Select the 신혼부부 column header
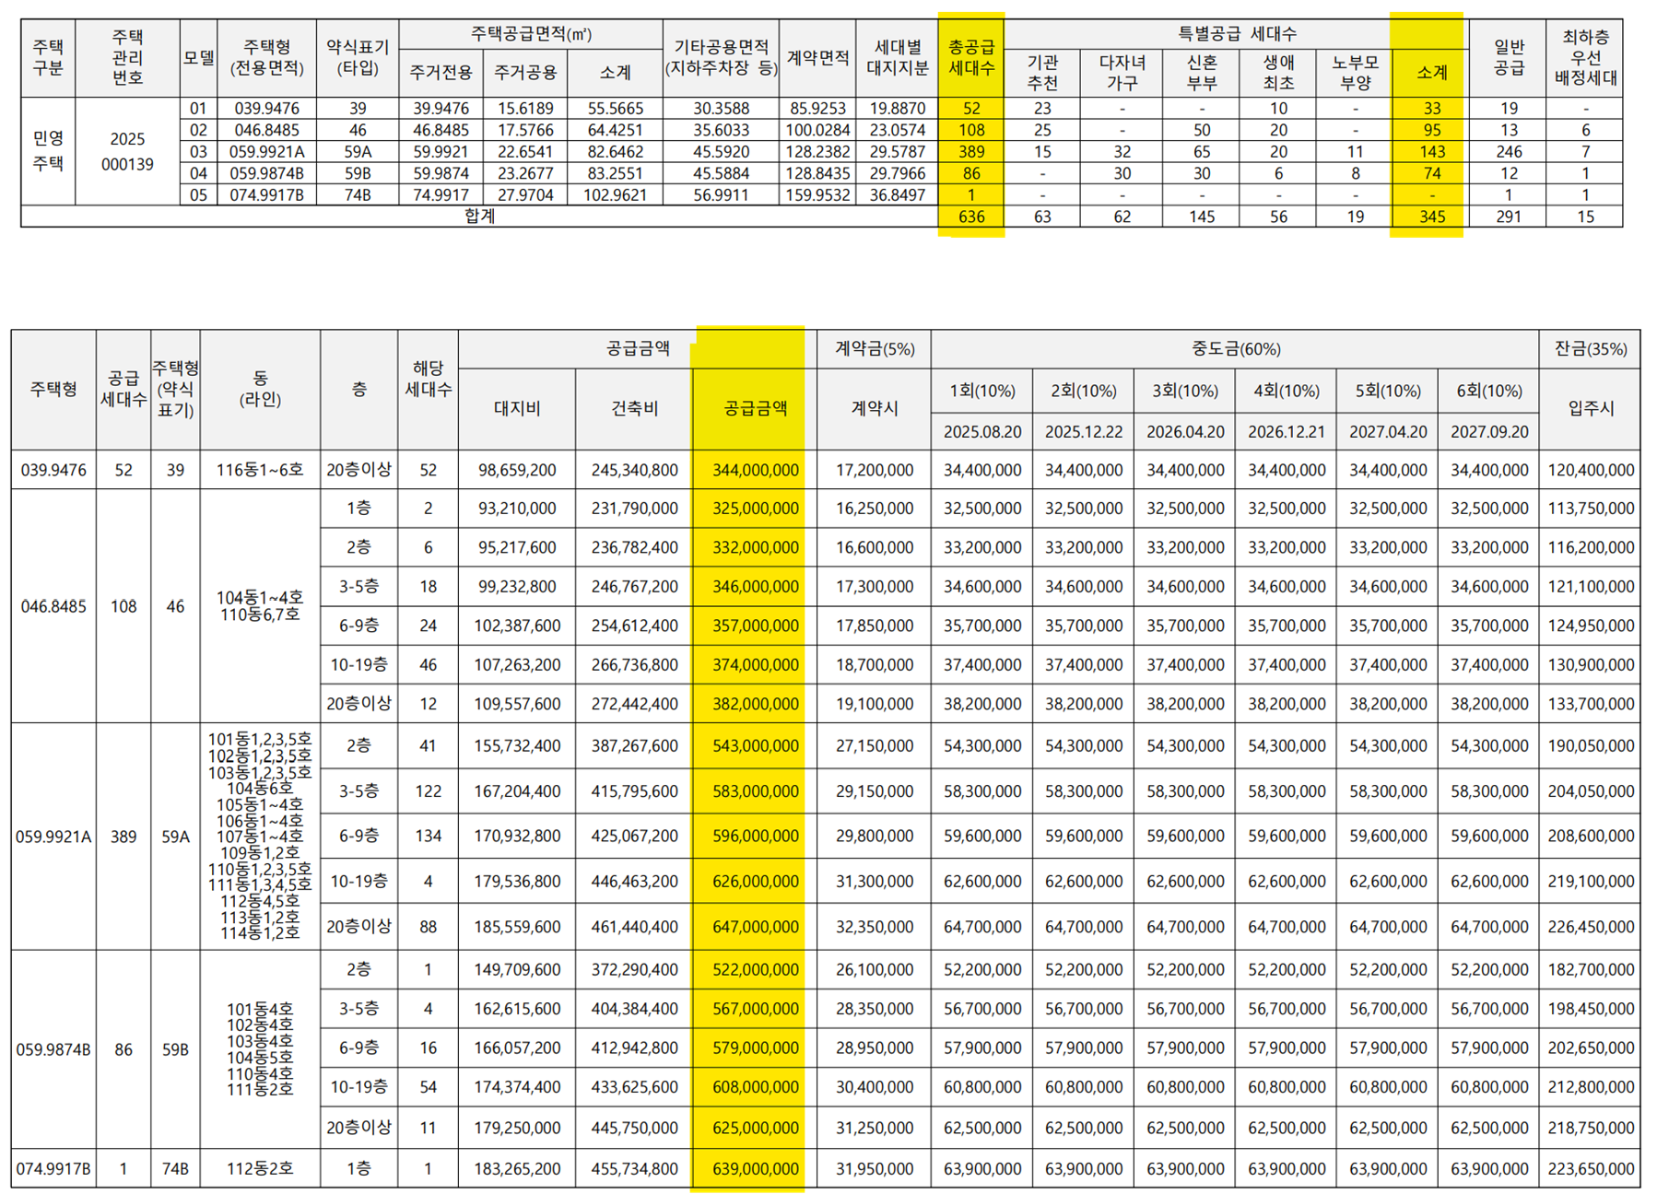This screenshot has height=1194, width=1657. point(1201,73)
